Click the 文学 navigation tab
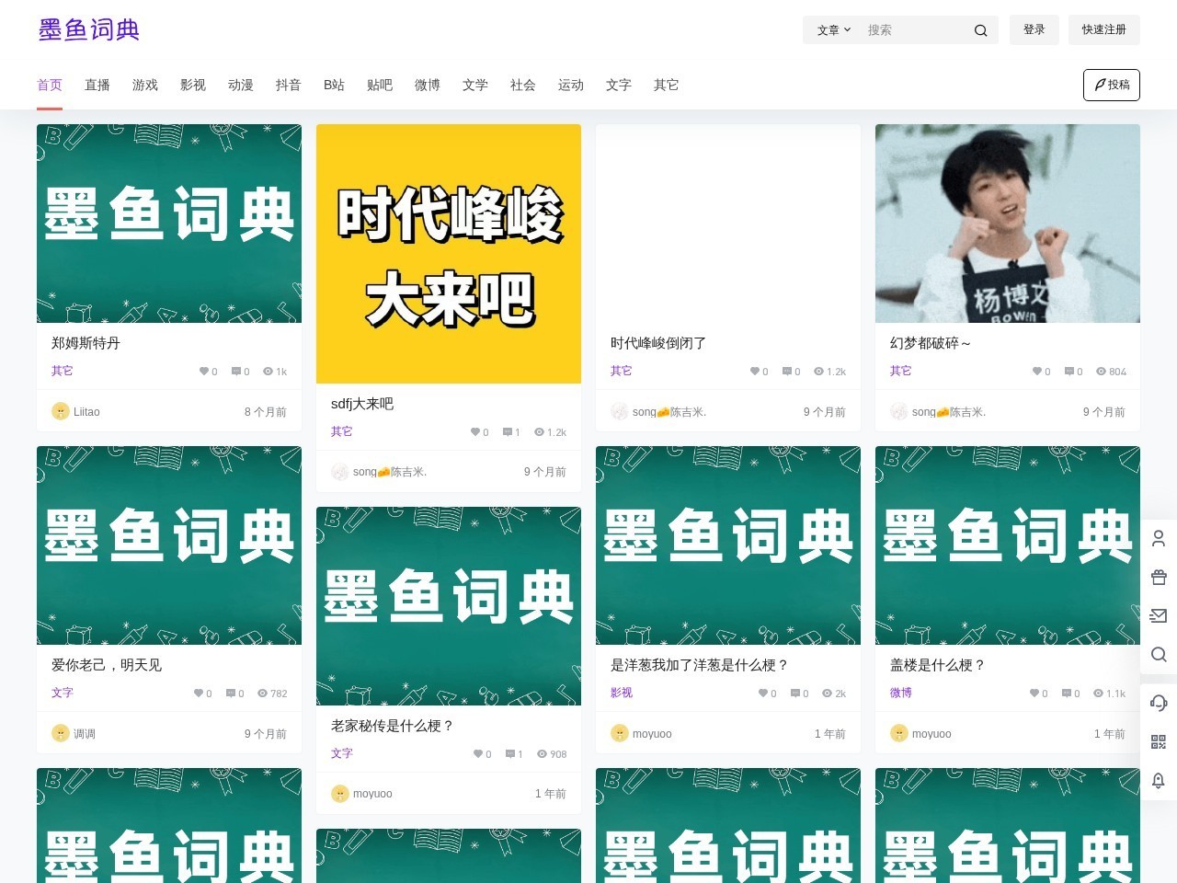This screenshot has height=883, width=1177. 475,85
